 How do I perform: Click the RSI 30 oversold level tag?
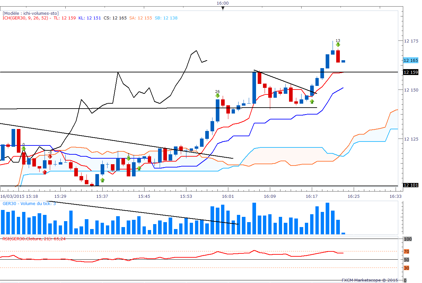coord(406,268)
